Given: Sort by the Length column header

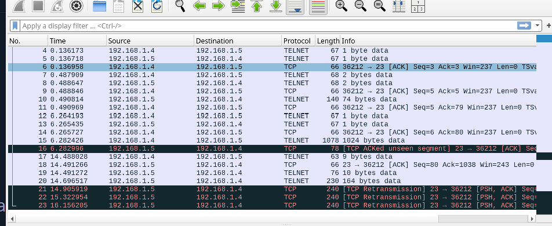Looking at the screenshot, I should click(x=328, y=41).
